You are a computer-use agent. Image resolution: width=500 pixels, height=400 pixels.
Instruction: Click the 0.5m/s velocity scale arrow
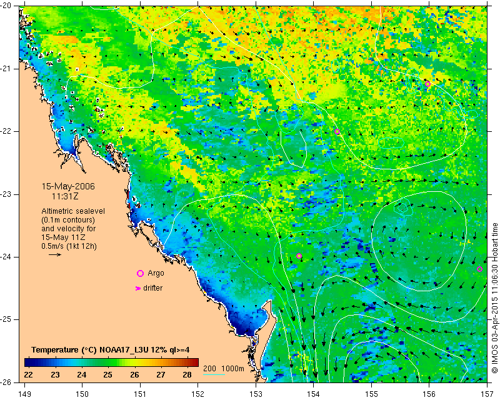[55, 254]
